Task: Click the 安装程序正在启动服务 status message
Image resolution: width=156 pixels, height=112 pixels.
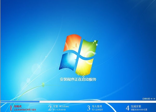Action: [78, 79]
